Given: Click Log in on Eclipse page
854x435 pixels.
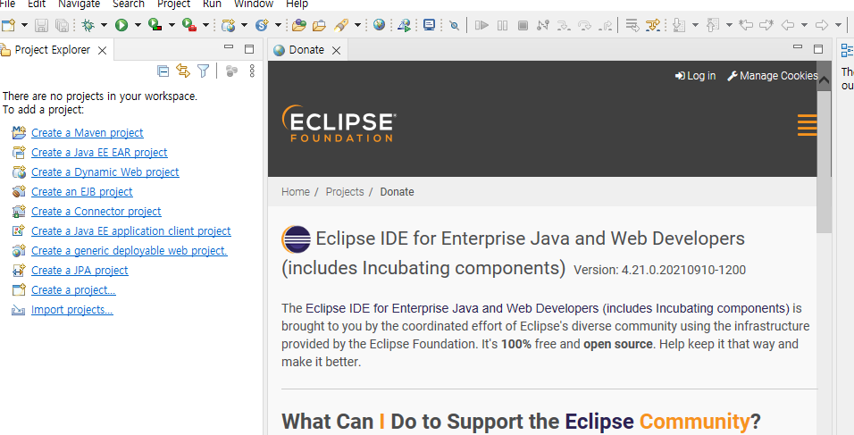Looking at the screenshot, I should coord(696,76).
